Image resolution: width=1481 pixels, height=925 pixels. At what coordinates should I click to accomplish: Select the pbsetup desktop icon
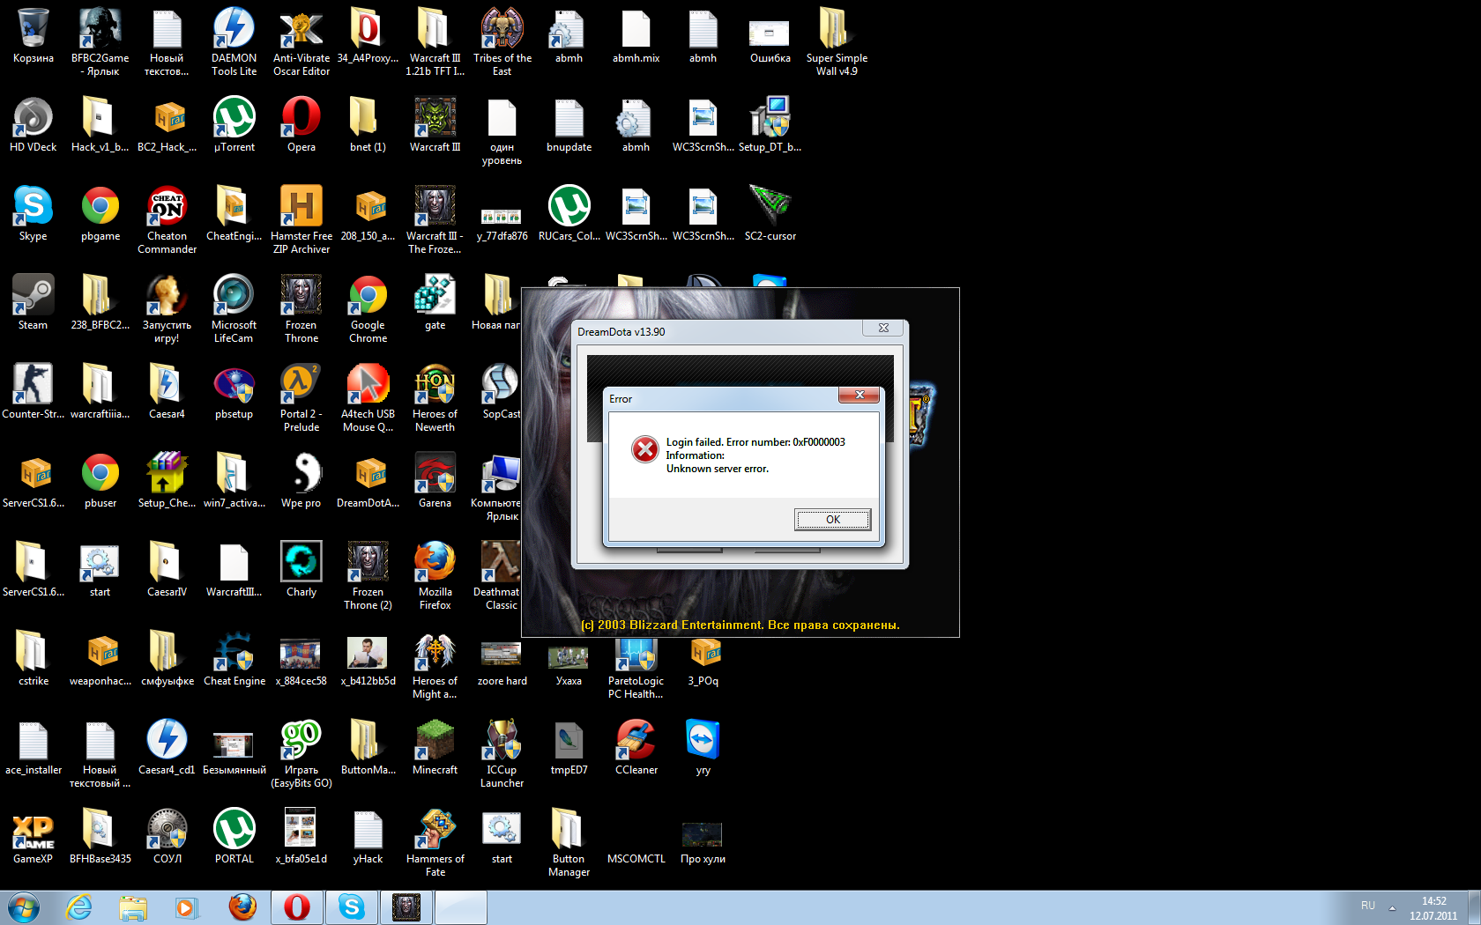point(234,392)
